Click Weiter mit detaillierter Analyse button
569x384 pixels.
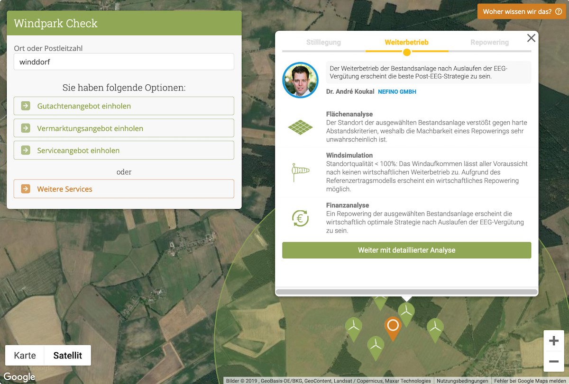coord(406,250)
